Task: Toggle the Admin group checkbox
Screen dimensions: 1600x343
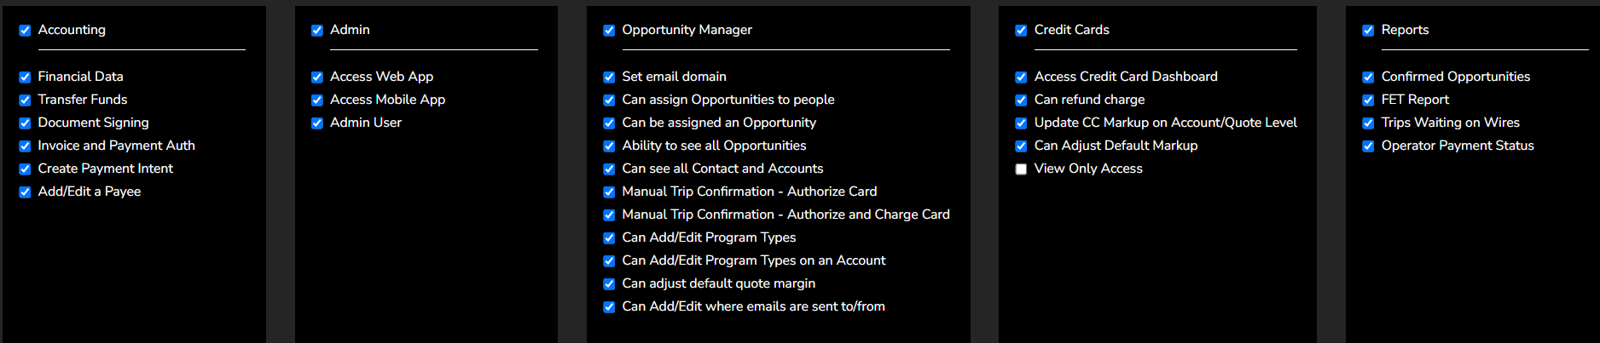Action: 317,31
